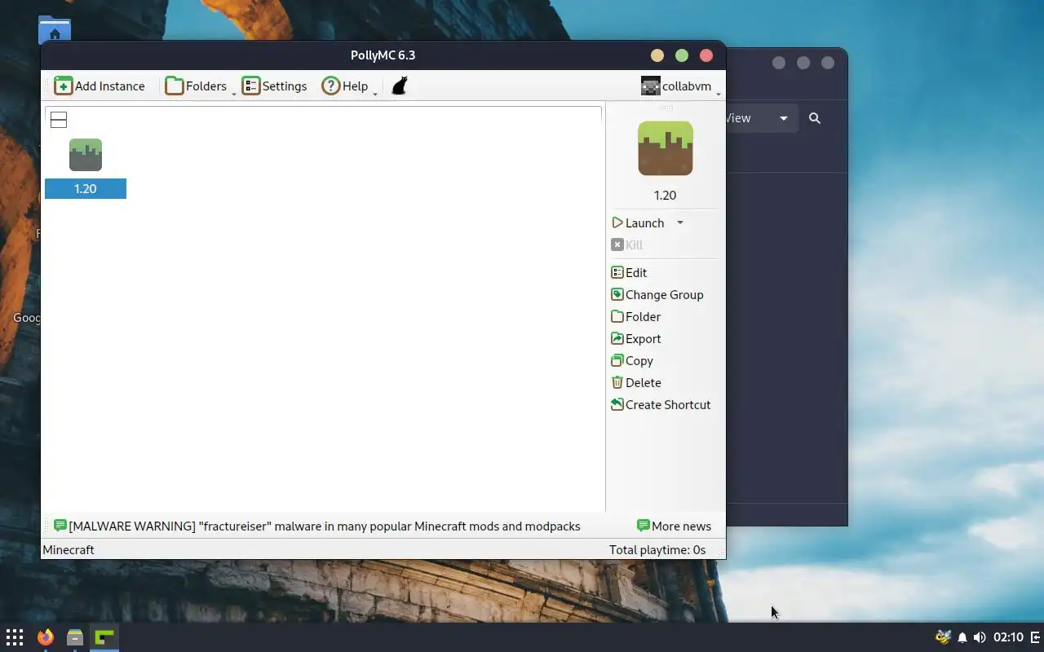1044x652 pixels.
Task: Open the Help menu
Action: point(345,86)
